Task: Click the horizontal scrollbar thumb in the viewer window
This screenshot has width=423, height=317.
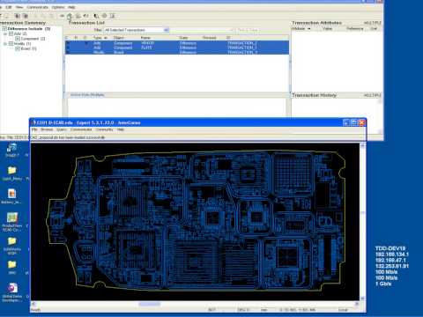Action: pos(150,304)
